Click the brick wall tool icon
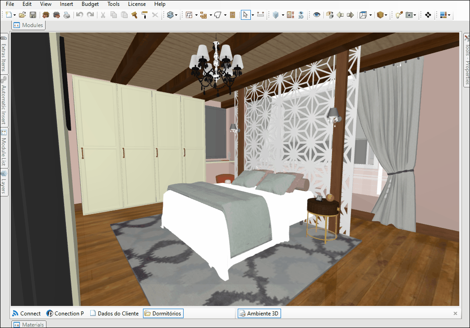Screen dimensions: 470x328 coord(203,15)
